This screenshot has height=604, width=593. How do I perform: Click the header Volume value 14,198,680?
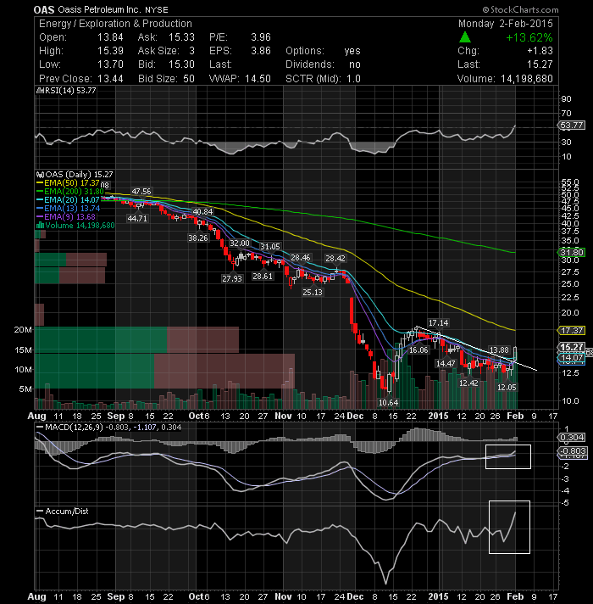tap(526, 79)
